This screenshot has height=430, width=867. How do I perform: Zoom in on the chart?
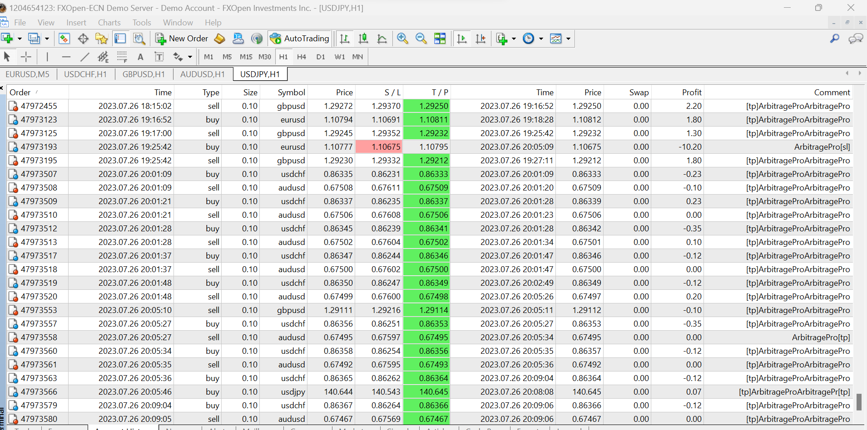402,39
